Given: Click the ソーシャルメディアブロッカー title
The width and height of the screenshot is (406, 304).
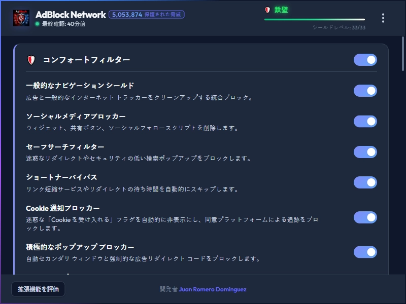Looking at the screenshot, I should (x=76, y=117).
